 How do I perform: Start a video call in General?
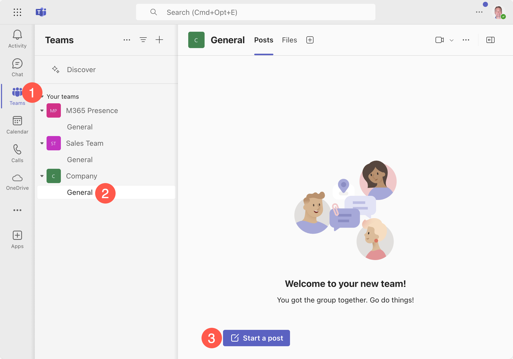click(440, 40)
